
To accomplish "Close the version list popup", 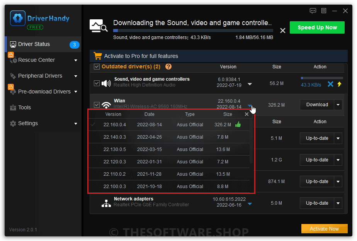I will (246, 114).
